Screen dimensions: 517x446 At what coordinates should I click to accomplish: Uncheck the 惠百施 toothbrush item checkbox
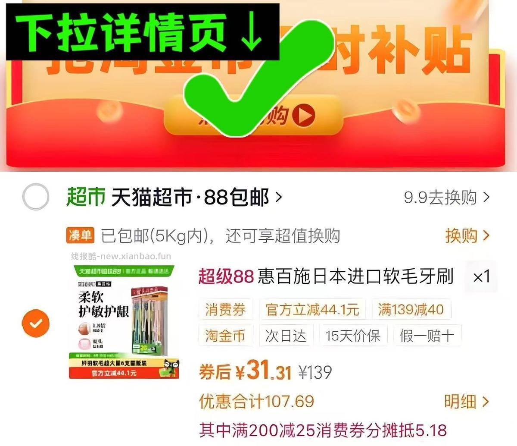pyautogui.click(x=36, y=323)
